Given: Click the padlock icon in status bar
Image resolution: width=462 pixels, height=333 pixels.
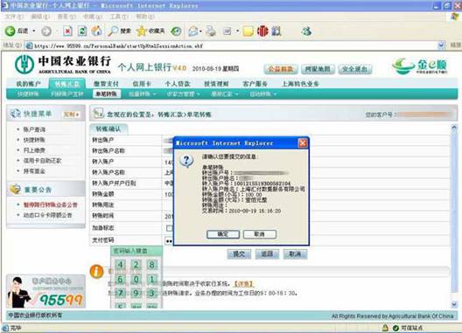Looking at the screenshot, I should (x=385, y=328).
